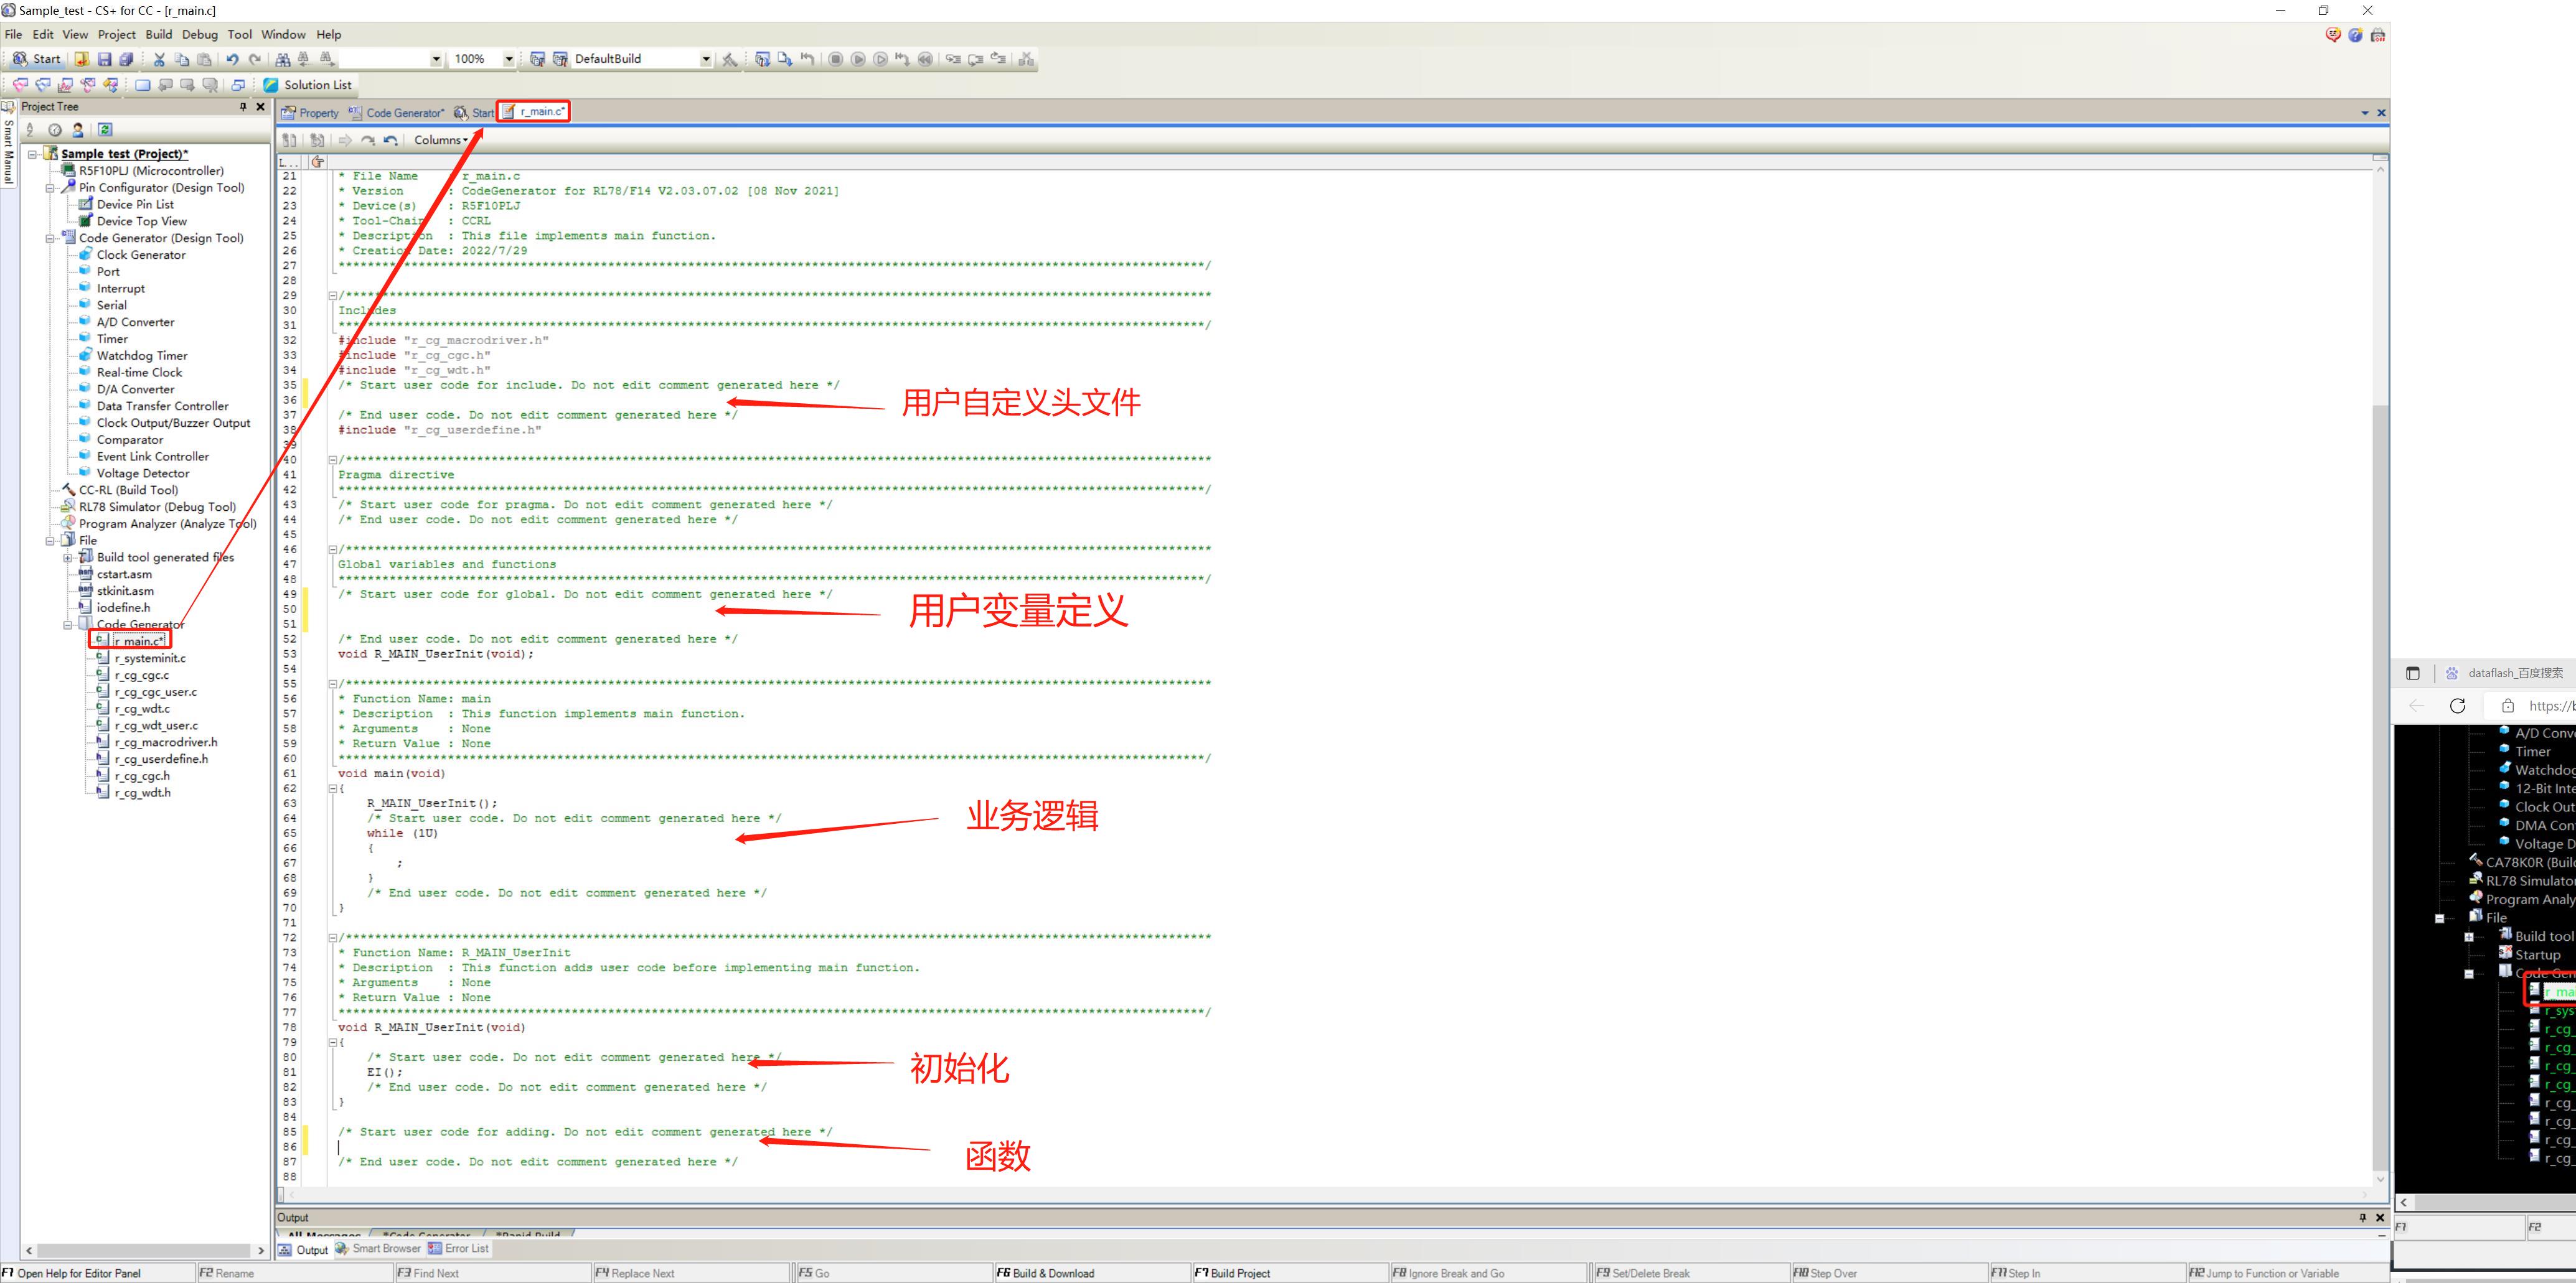The image size is (2576, 1283).
Task: Open the Edit menu
Action: pos(43,34)
